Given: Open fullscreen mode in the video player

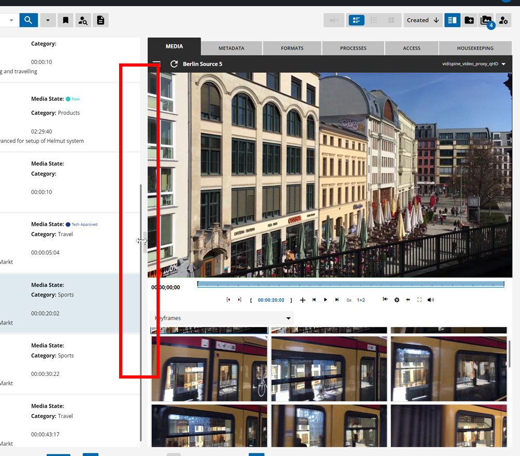Looking at the screenshot, I should (419, 299).
